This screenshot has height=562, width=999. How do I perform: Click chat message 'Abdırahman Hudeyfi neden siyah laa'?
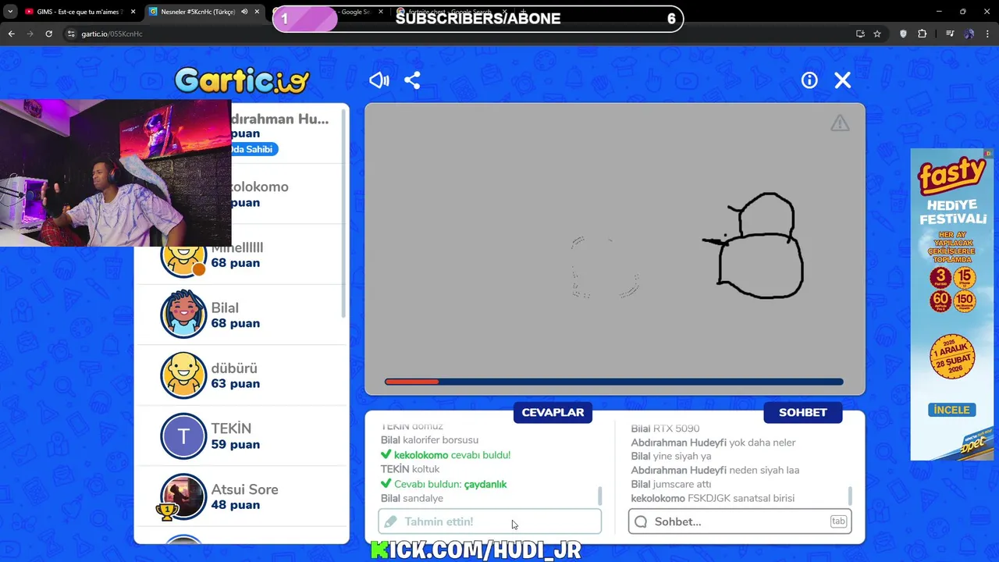(715, 470)
